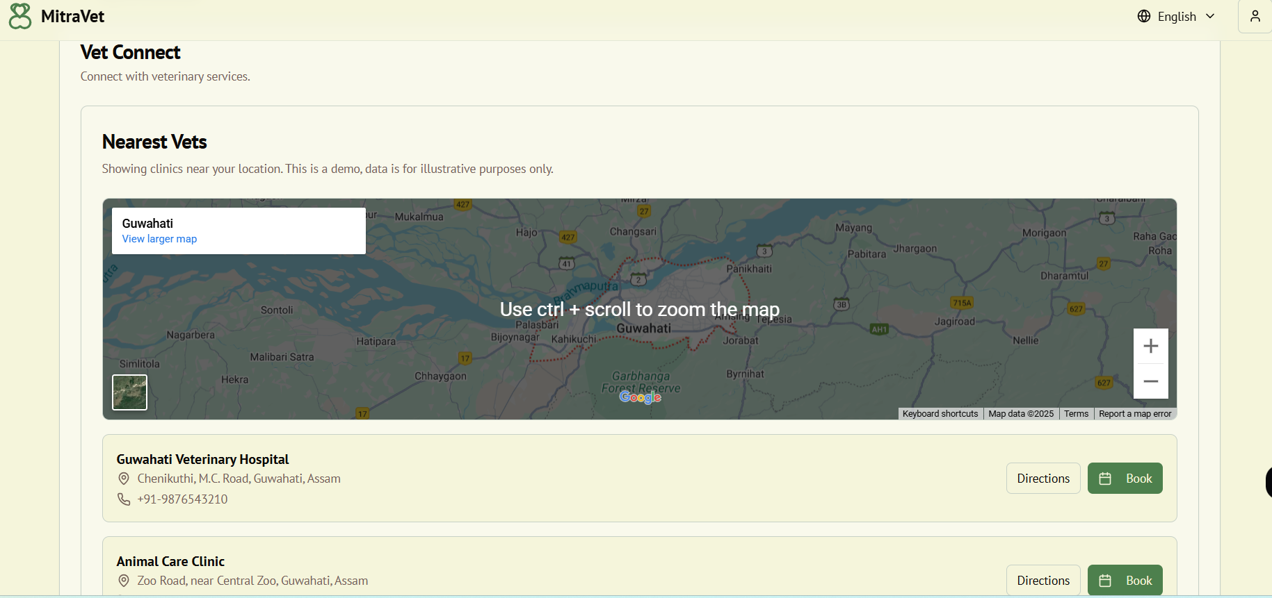Get Directions to Animal Care Clinic
This screenshot has width=1272, height=598.
tap(1043, 581)
